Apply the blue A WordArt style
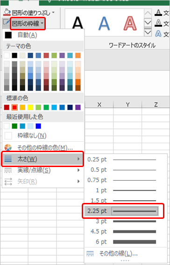This screenshot has height=265, width=170. (x=104, y=23)
